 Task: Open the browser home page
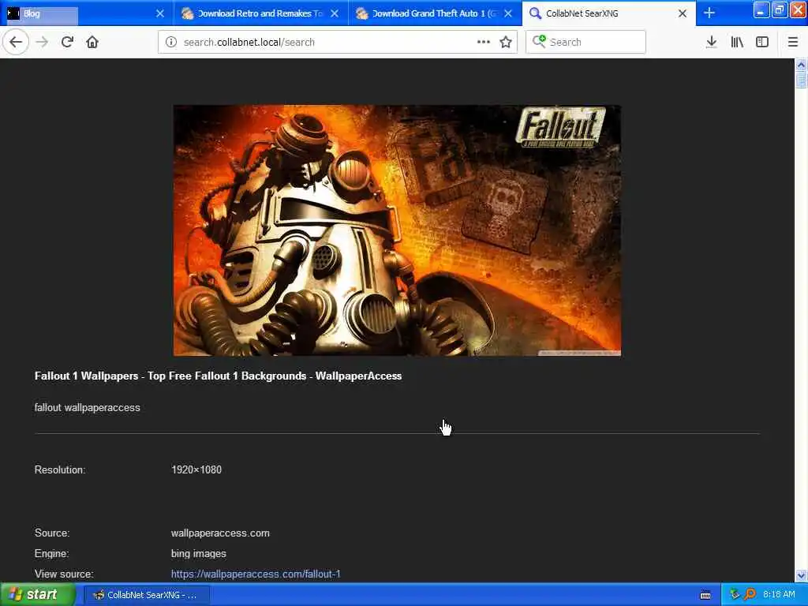[92, 43]
